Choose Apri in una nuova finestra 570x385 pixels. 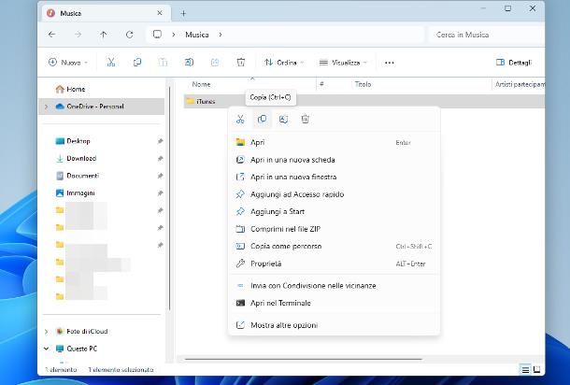pyautogui.click(x=334, y=177)
